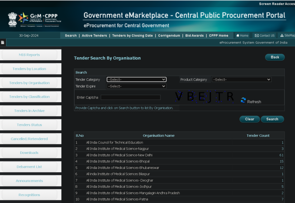Go to Tenders by Closing Date
Image resolution: width=295 pixels, height=203 pixels.
[132, 36]
